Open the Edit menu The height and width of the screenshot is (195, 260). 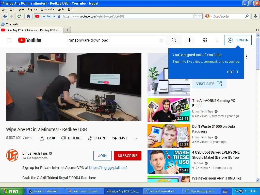pos(12,9)
